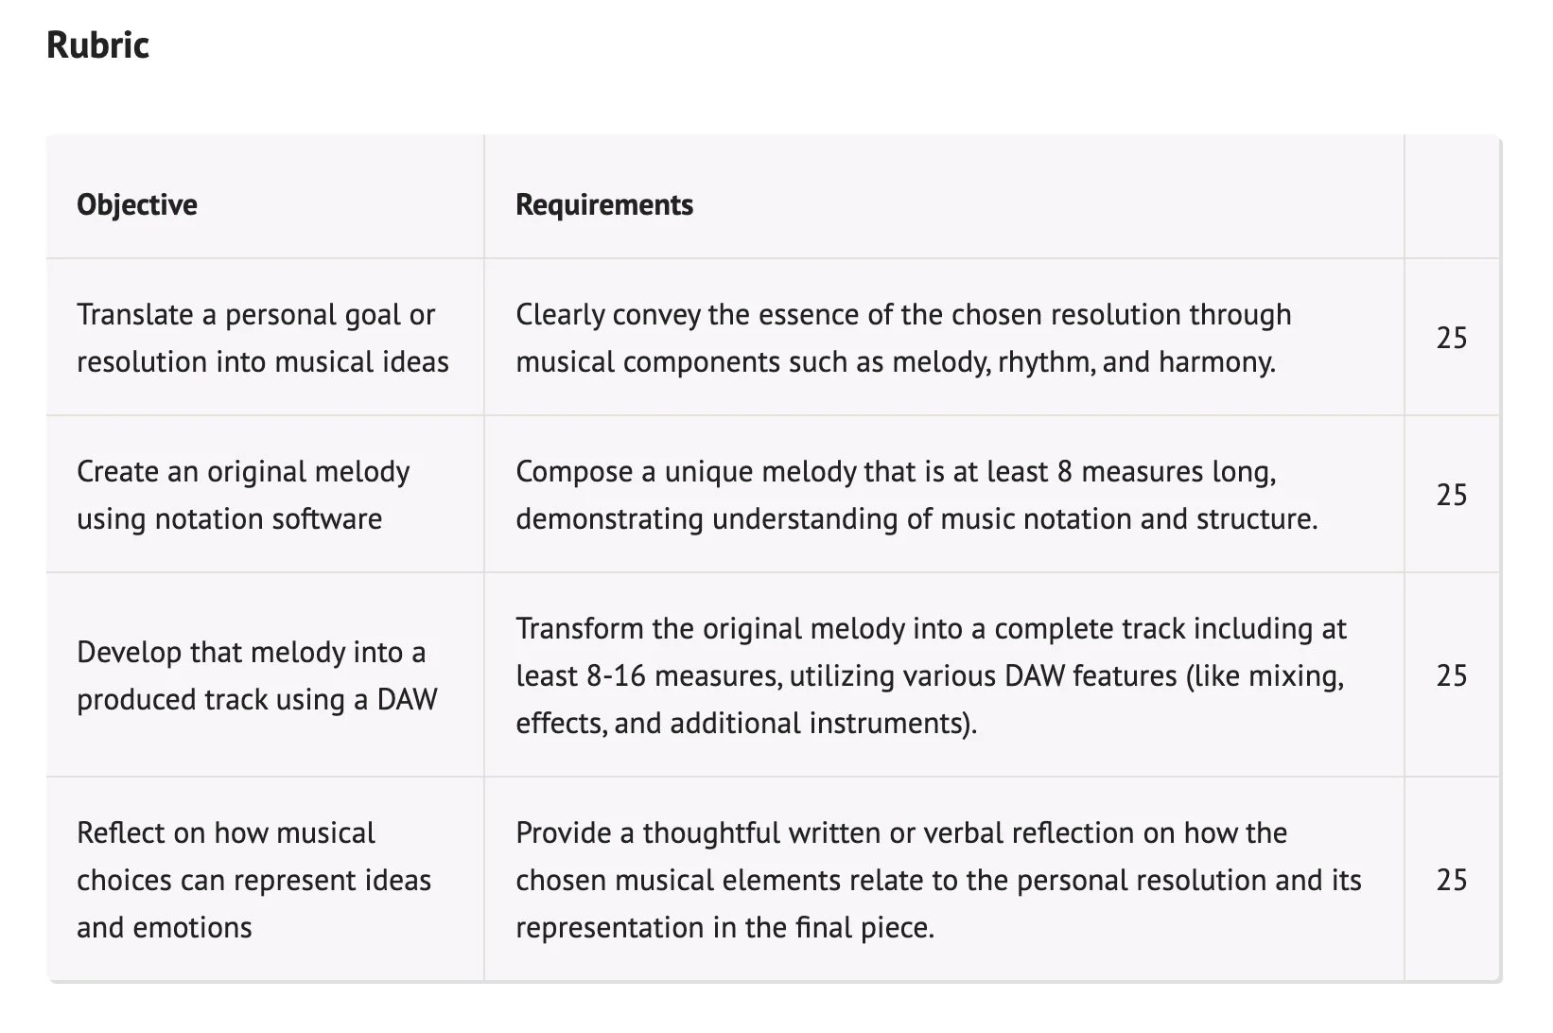Click the Objective column header
Image resolution: width=1553 pixels, height=1033 pixels.
tap(137, 204)
